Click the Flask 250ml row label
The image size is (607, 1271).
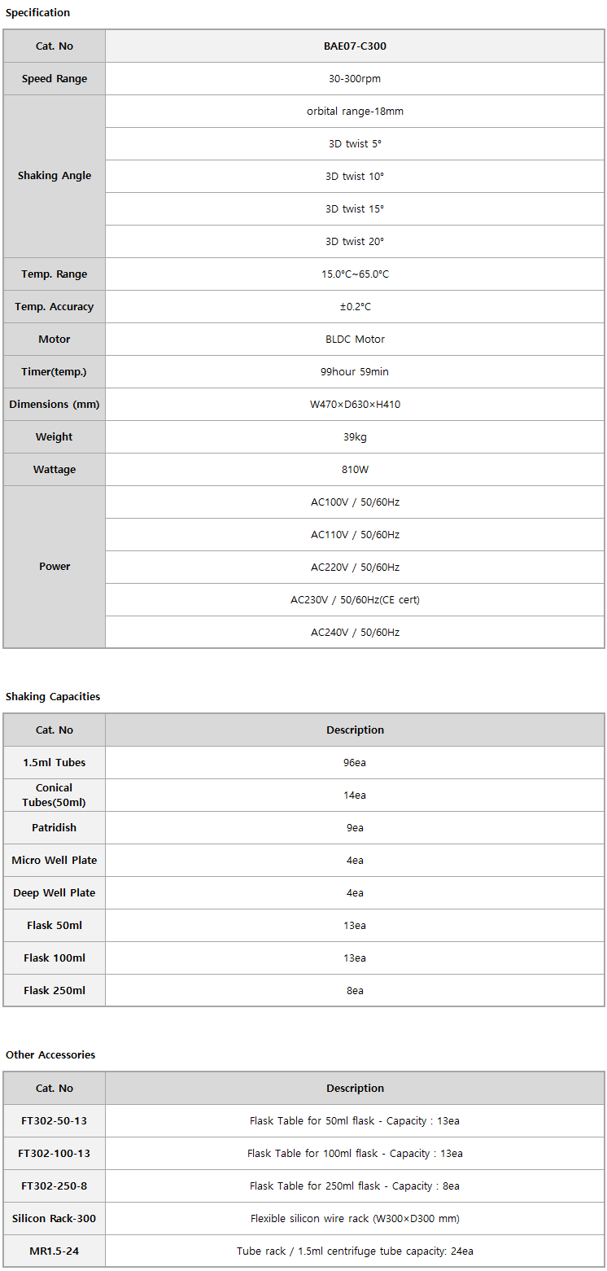click(55, 991)
